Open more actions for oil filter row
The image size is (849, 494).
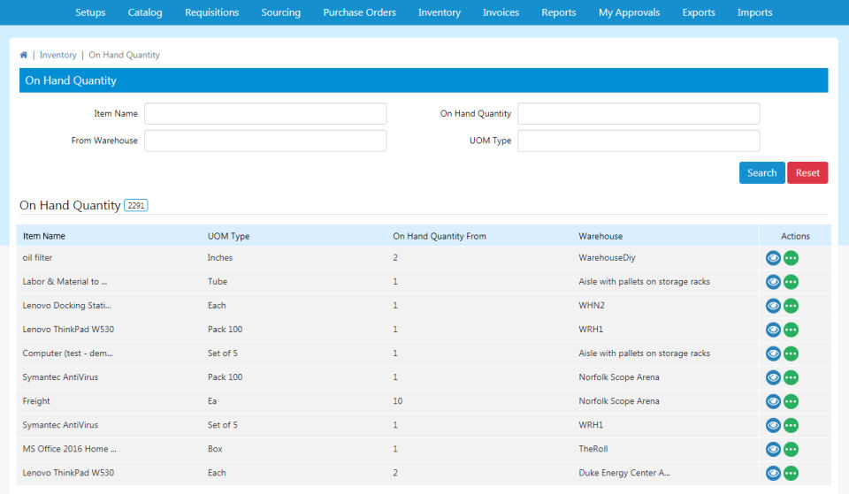click(x=791, y=258)
